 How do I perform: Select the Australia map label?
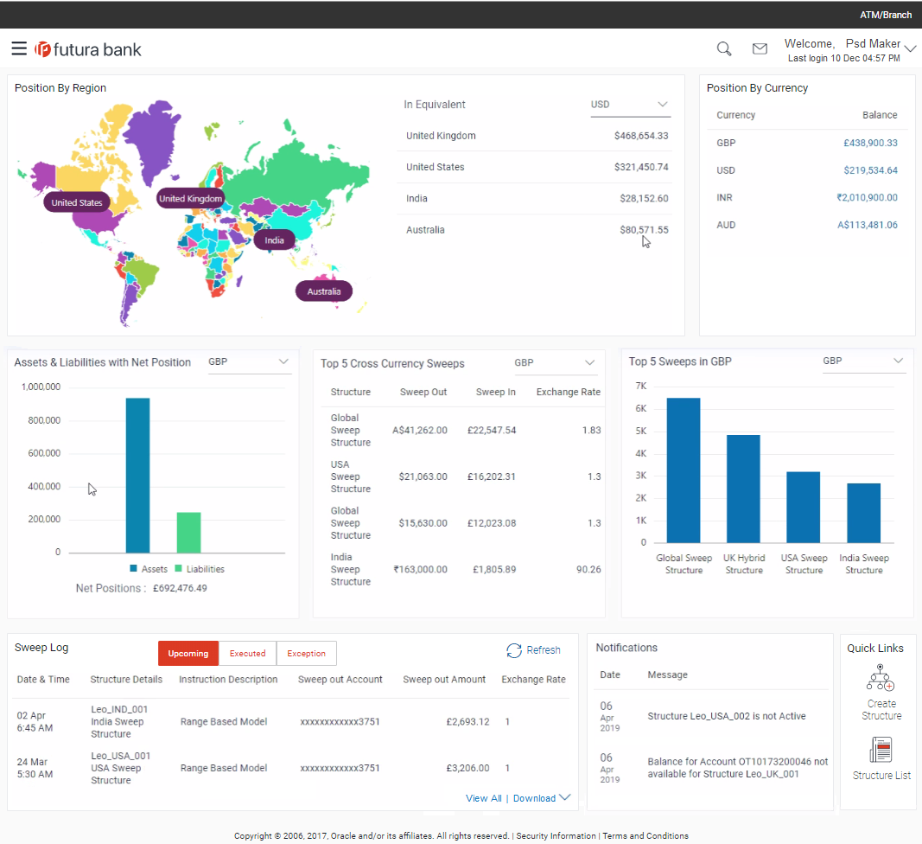(324, 291)
